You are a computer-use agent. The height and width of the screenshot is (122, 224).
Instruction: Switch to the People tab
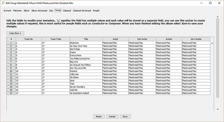(96, 11)
